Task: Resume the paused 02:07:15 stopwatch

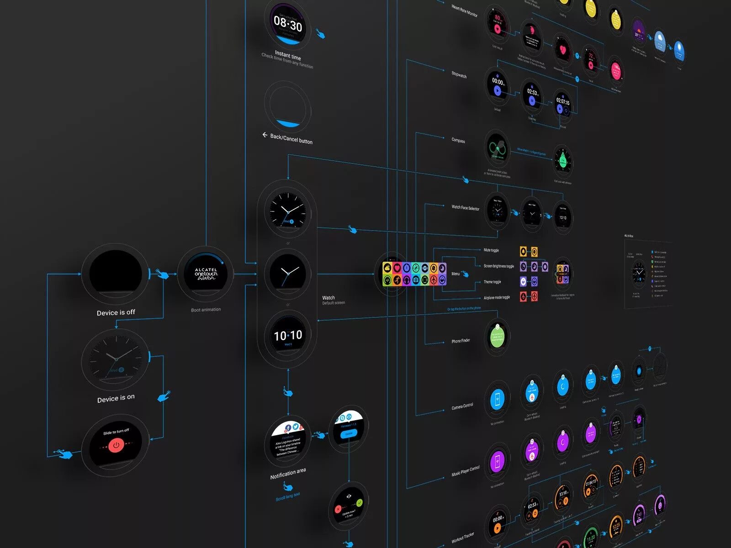Action: coord(560,109)
